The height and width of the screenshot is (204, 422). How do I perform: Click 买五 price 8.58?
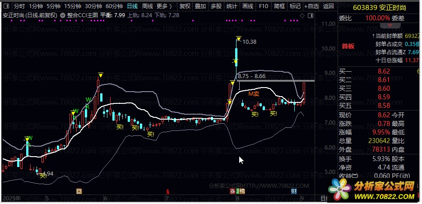pos(384,105)
